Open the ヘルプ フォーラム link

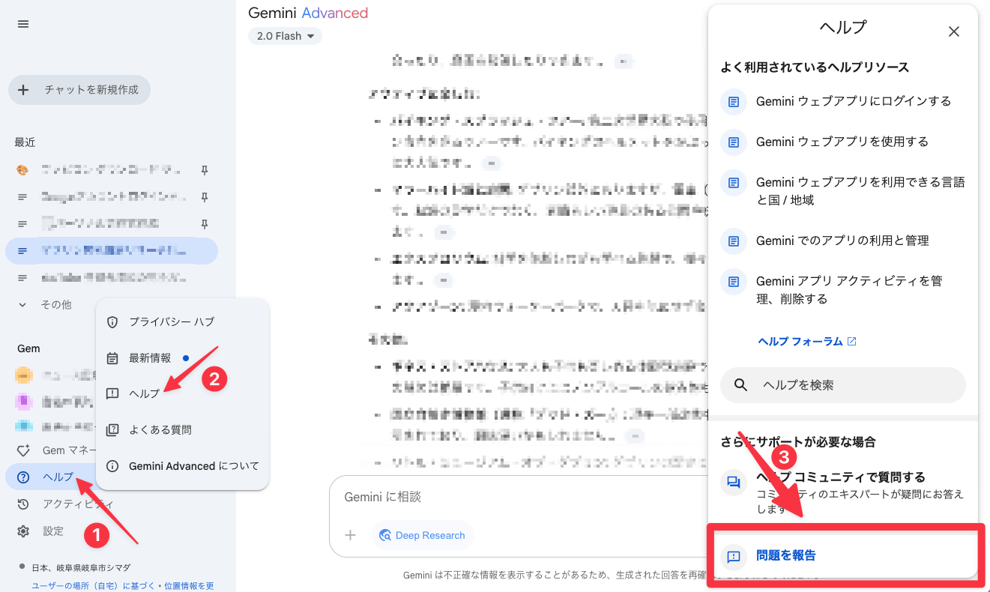807,341
